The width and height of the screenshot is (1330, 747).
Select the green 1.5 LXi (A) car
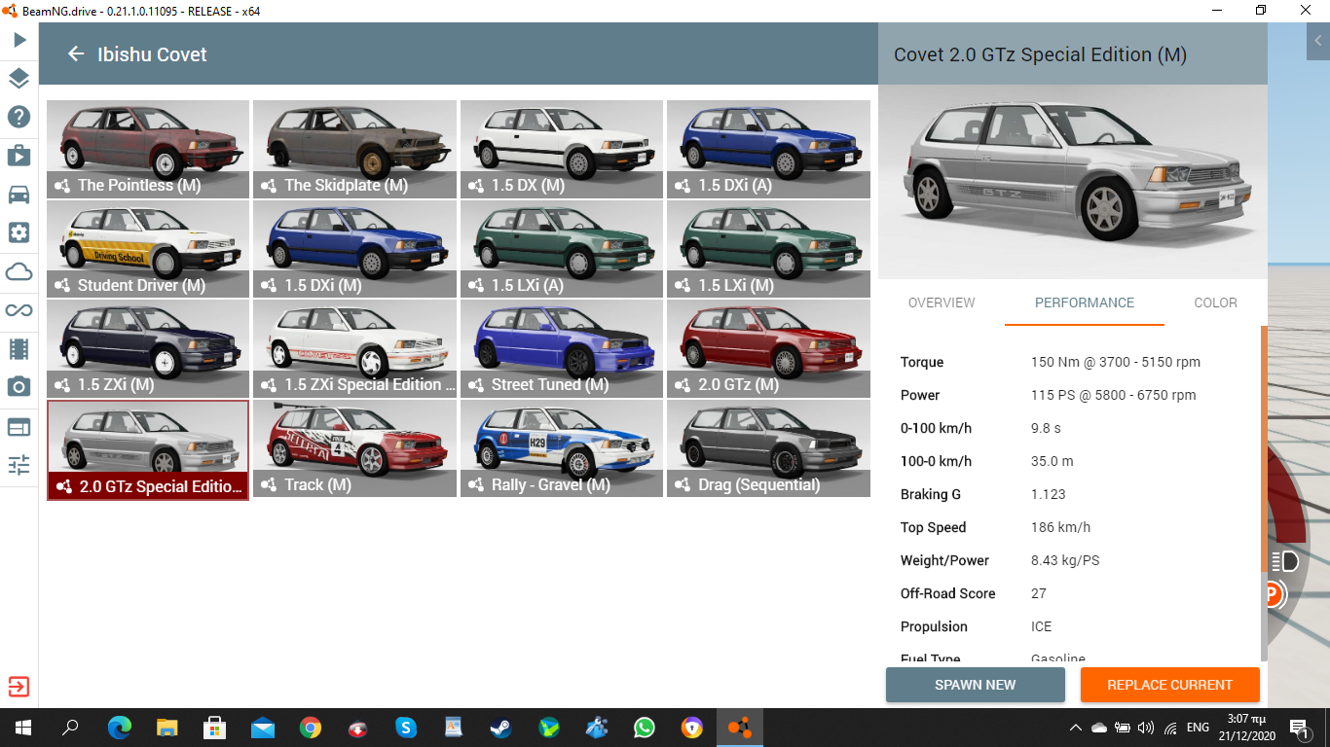click(x=563, y=249)
